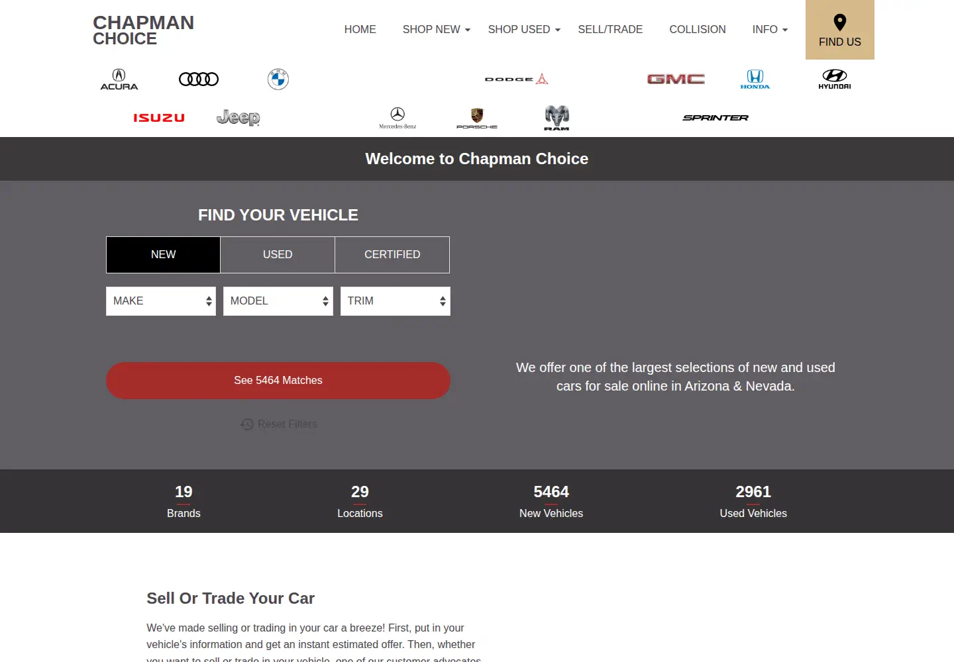This screenshot has height=662, width=954.
Task: Open the GMC brand logo
Action: (676, 79)
